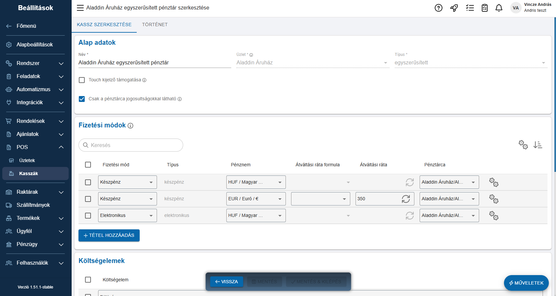Select all payment methods via header checkbox
This screenshot has width=556, height=296.
pyautogui.click(x=88, y=165)
